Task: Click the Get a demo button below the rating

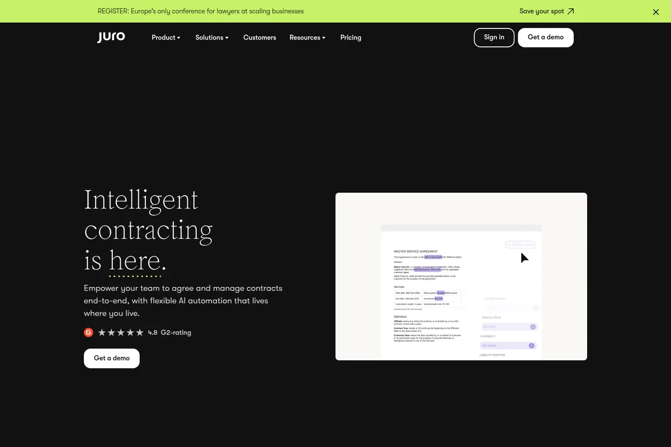Action: [x=111, y=358]
